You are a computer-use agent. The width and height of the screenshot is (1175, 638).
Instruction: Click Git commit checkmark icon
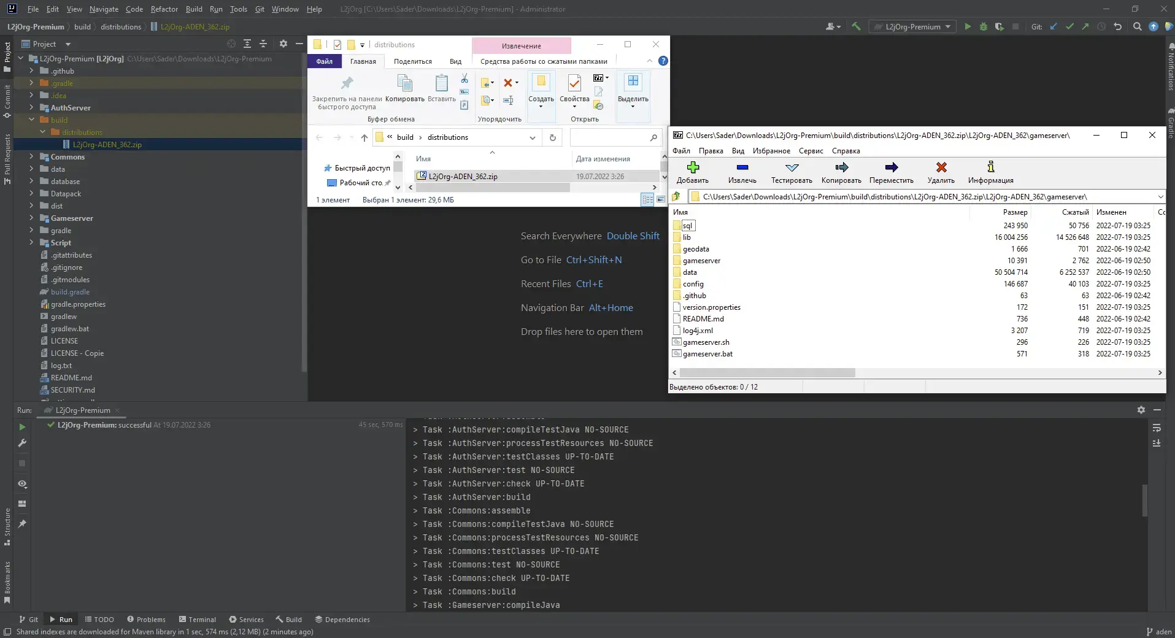click(x=1069, y=26)
